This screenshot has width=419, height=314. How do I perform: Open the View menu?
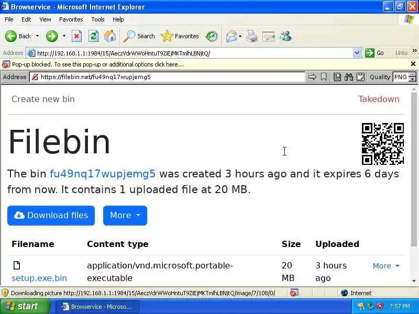(x=45, y=19)
